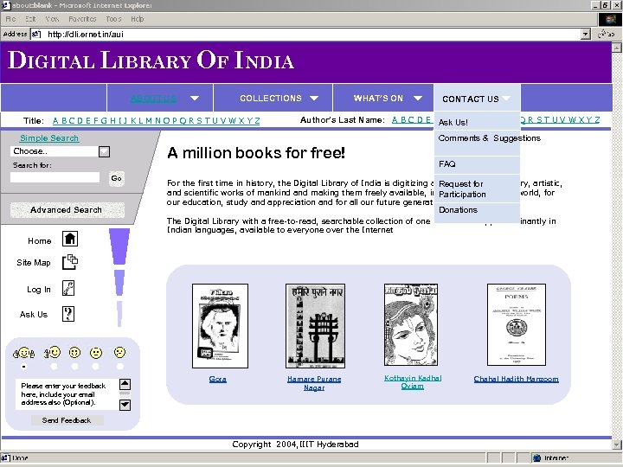Click the feedback box scroll down arrow
The width and height of the screenshot is (623, 467).
[x=125, y=405]
